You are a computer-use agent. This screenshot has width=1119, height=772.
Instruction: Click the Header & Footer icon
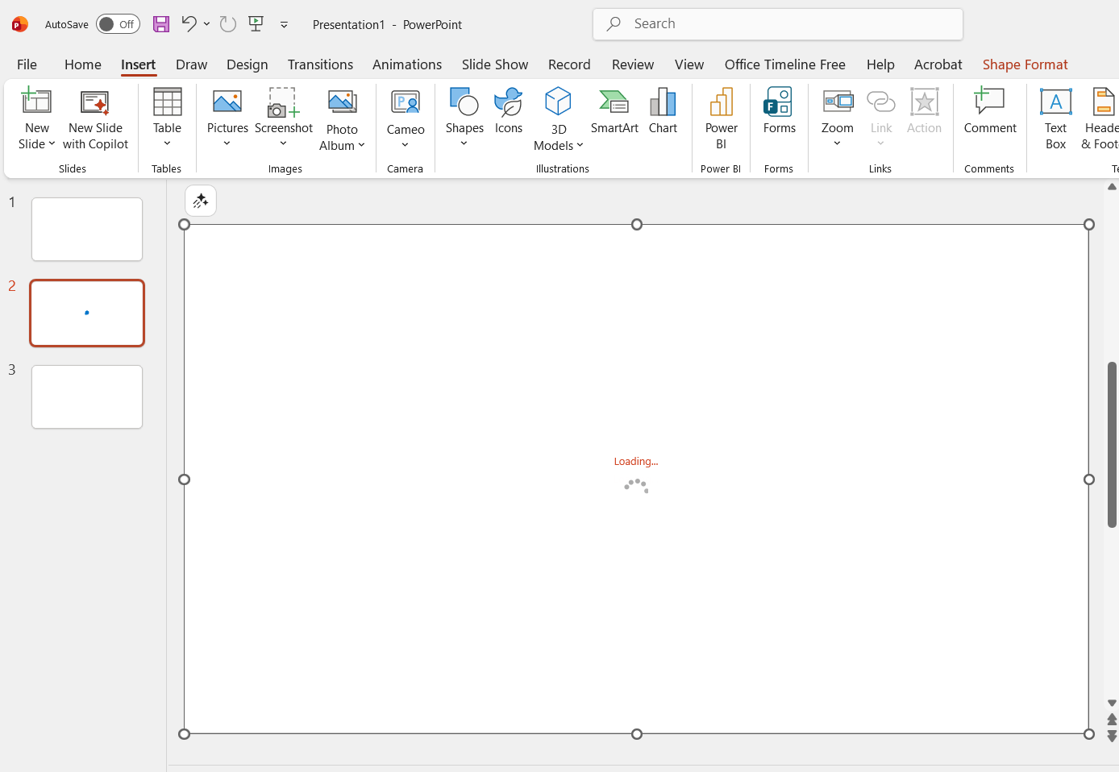[1102, 102]
